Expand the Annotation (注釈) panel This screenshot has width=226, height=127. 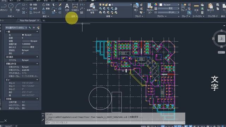pyautogui.click(x=74, y=16)
